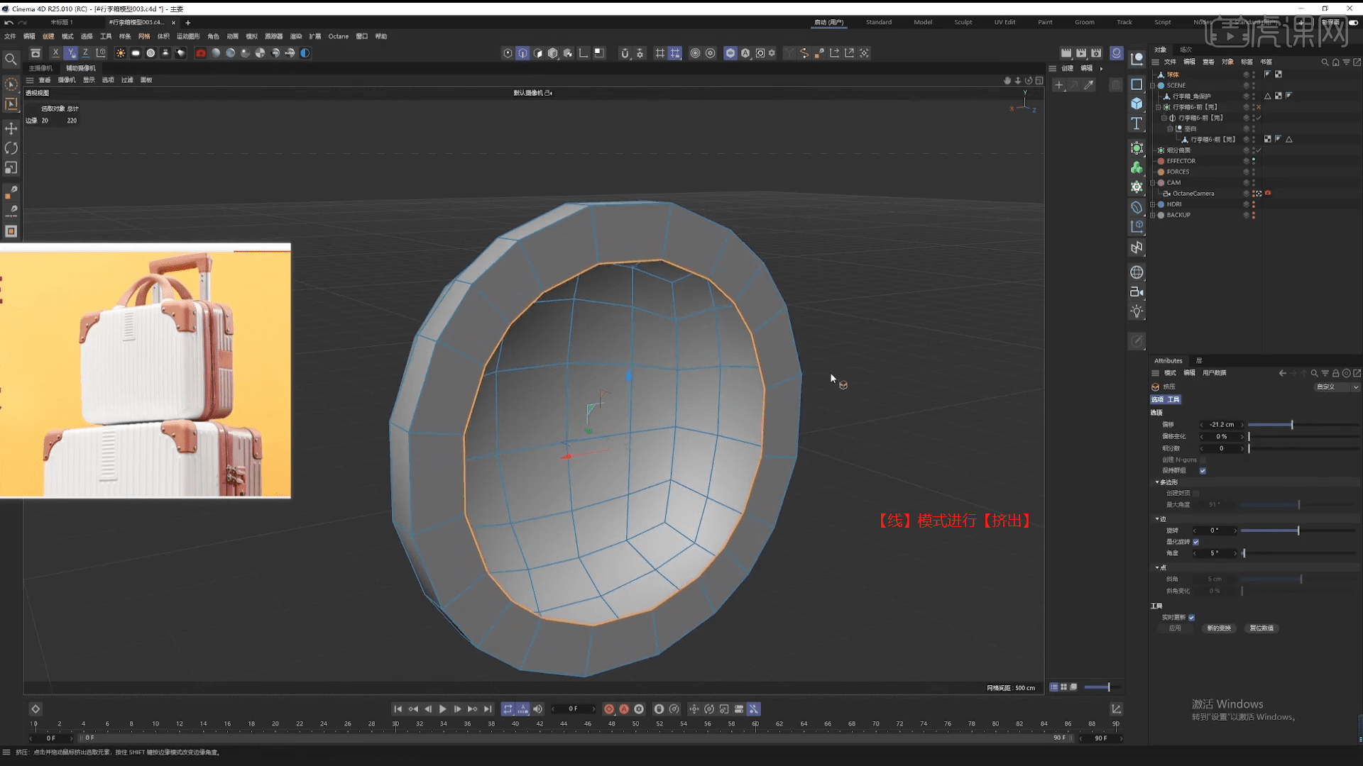Screen dimensions: 1363x766
Task: Toggle the Z axis lock
Action: 85,53
